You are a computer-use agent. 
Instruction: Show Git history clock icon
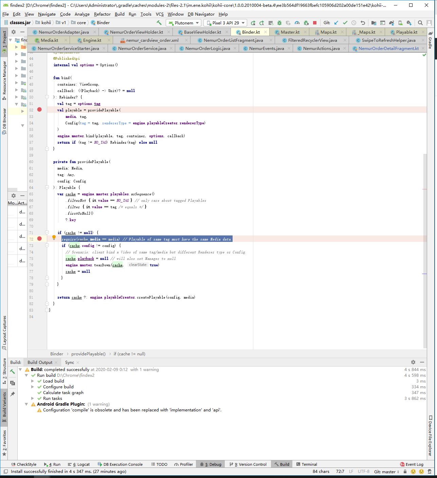coord(354,23)
